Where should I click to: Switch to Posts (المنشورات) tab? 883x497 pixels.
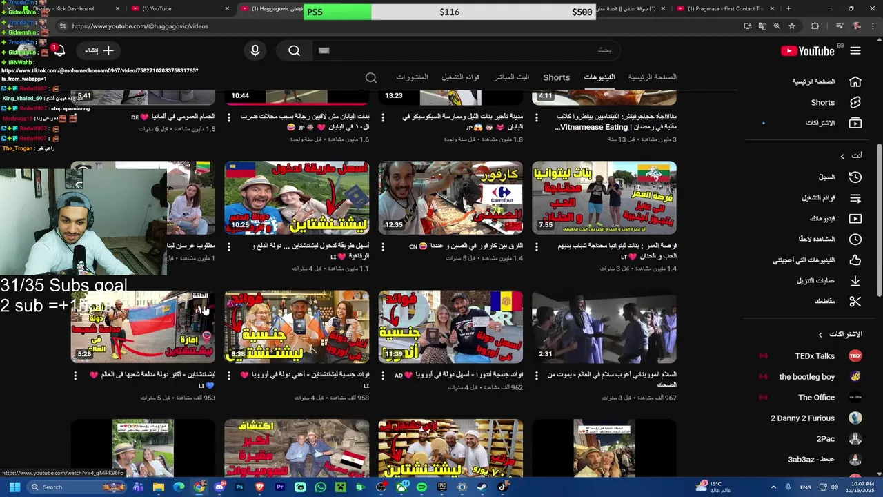point(412,77)
